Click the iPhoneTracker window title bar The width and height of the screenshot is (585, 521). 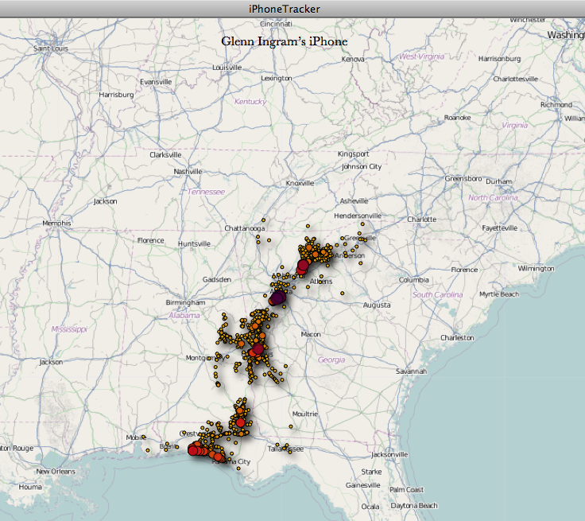pyautogui.click(x=292, y=8)
